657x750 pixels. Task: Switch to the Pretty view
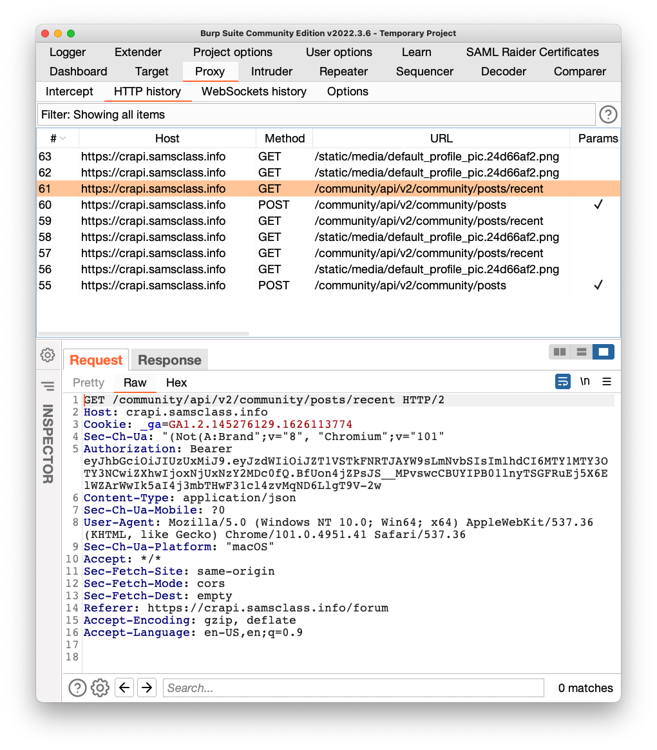click(88, 383)
